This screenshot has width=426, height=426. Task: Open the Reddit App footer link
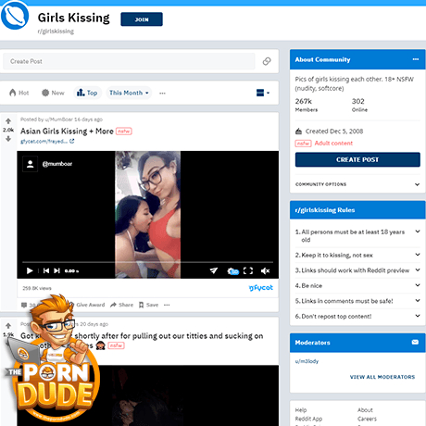point(308,419)
